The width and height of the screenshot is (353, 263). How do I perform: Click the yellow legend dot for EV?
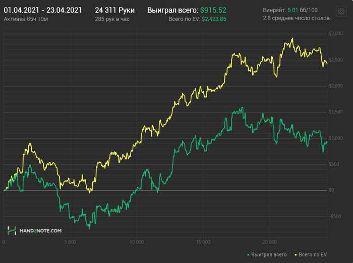point(296,255)
